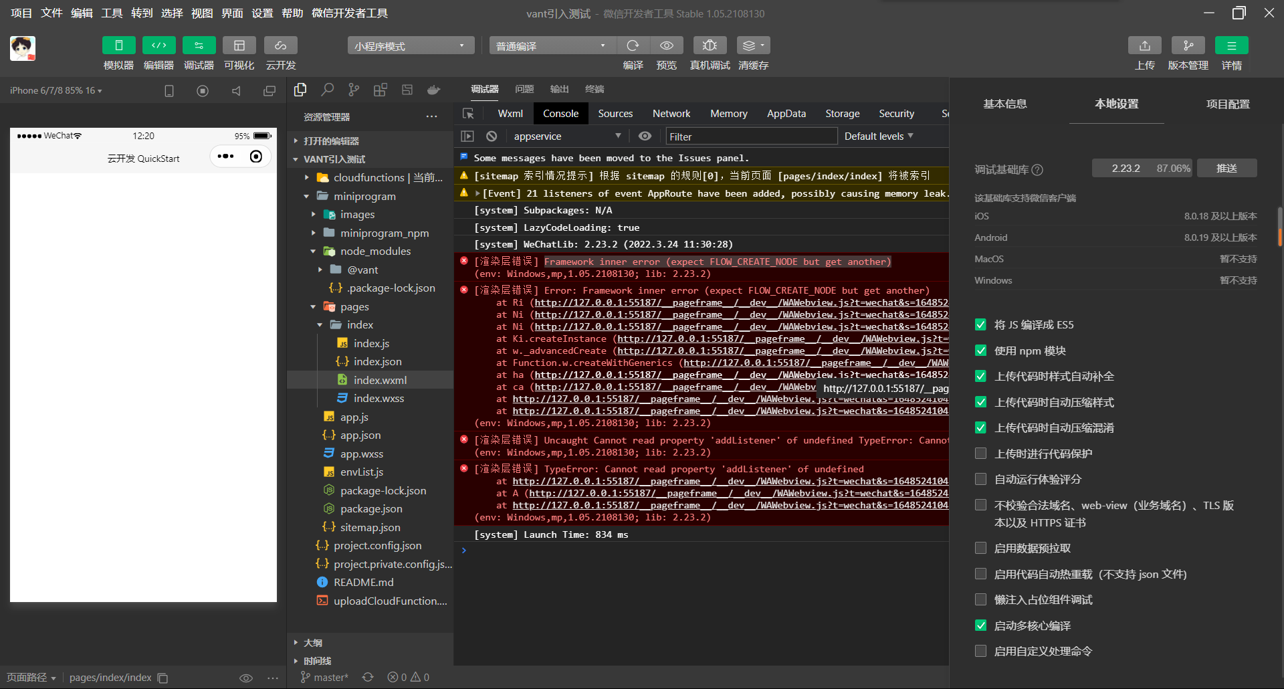Viewport: 1284px width, 689px height.
Task: Open the 普通编译 compile mode dropdown
Action: point(551,45)
